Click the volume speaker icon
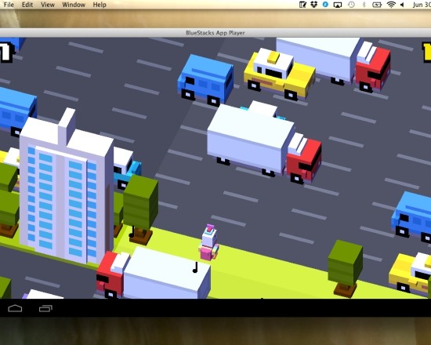This screenshot has width=431, height=345. pyautogui.click(x=402, y=5)
